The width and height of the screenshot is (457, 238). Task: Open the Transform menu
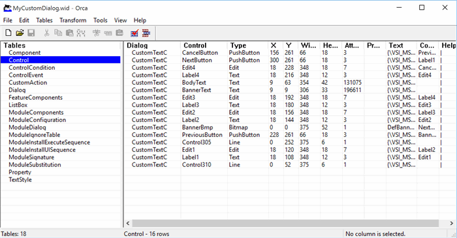point(73,20)
